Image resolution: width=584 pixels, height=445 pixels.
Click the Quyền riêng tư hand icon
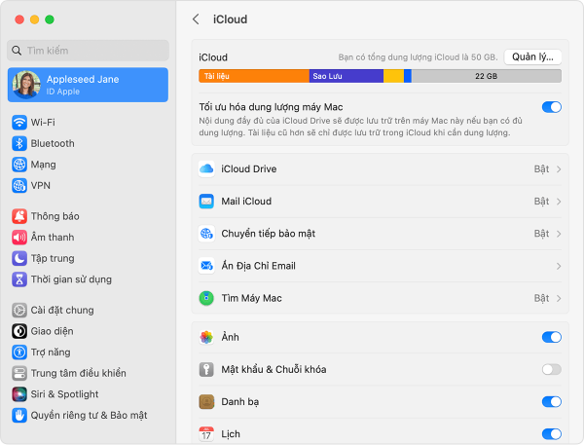(x=19, y=415)
